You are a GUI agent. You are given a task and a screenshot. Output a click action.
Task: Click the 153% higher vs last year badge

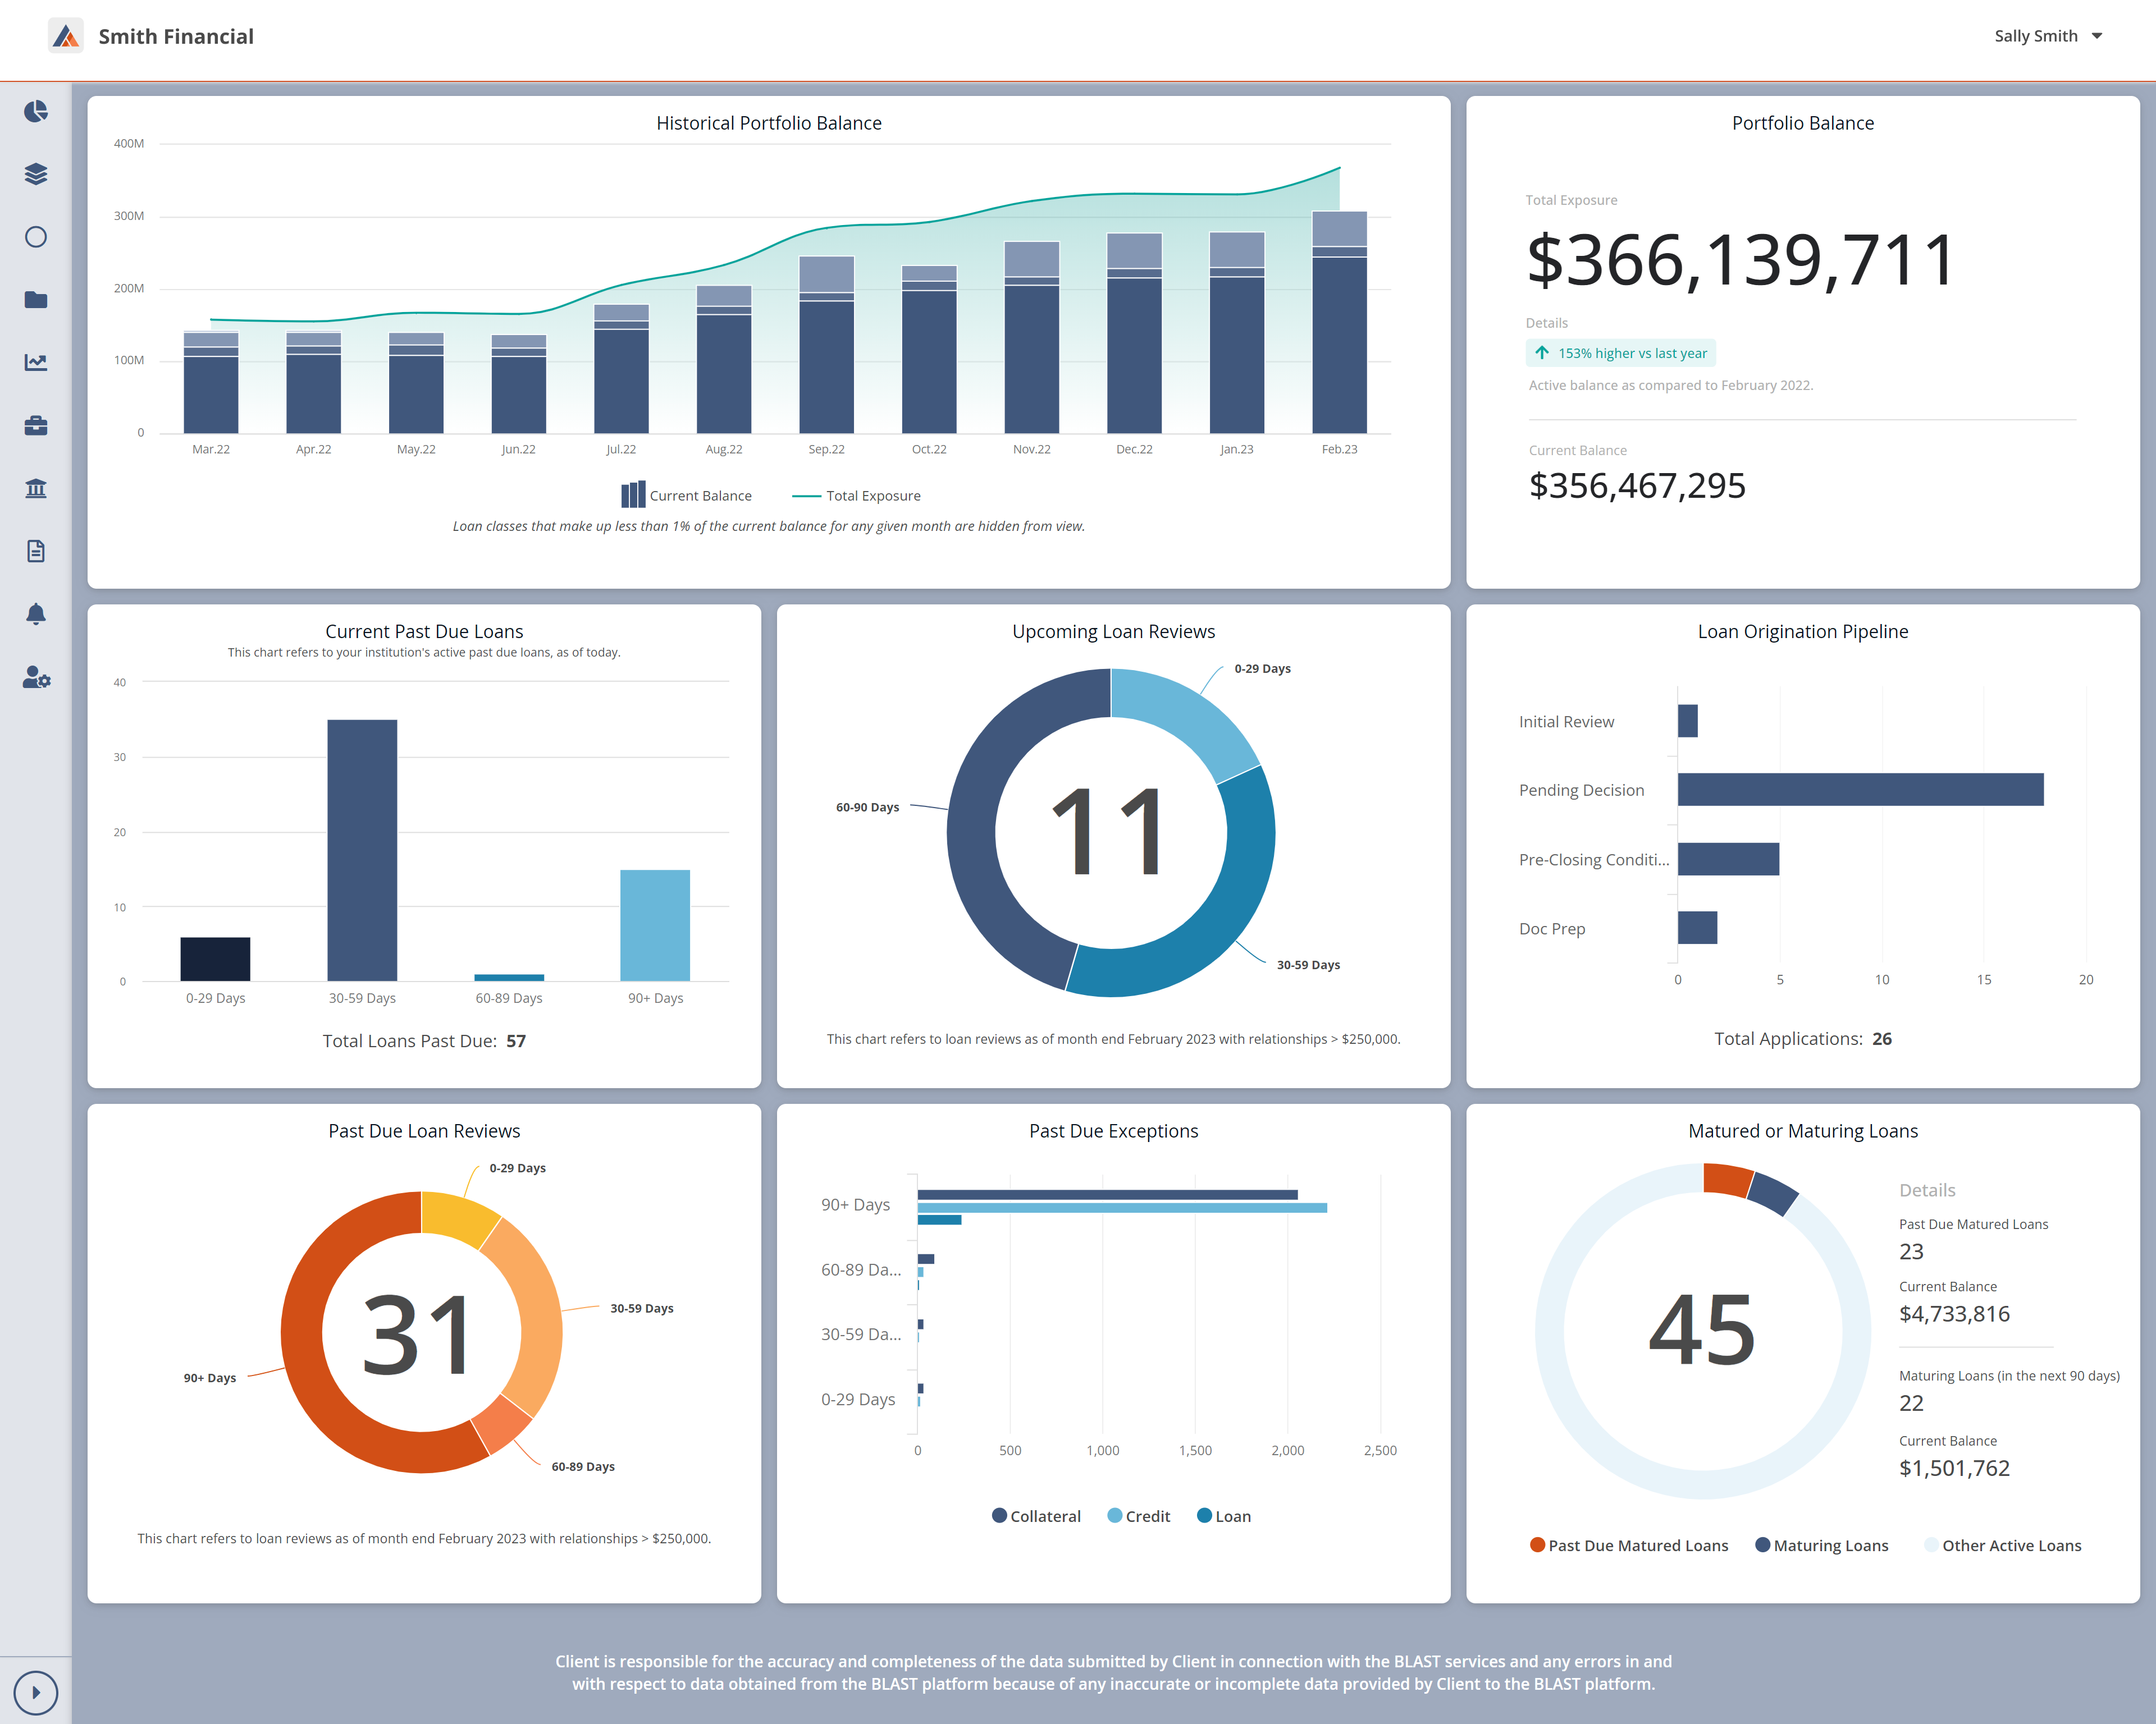(x=1620, y=353)
